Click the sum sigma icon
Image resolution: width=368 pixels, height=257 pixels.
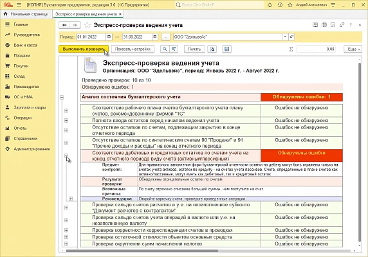[x=291, y=49]
